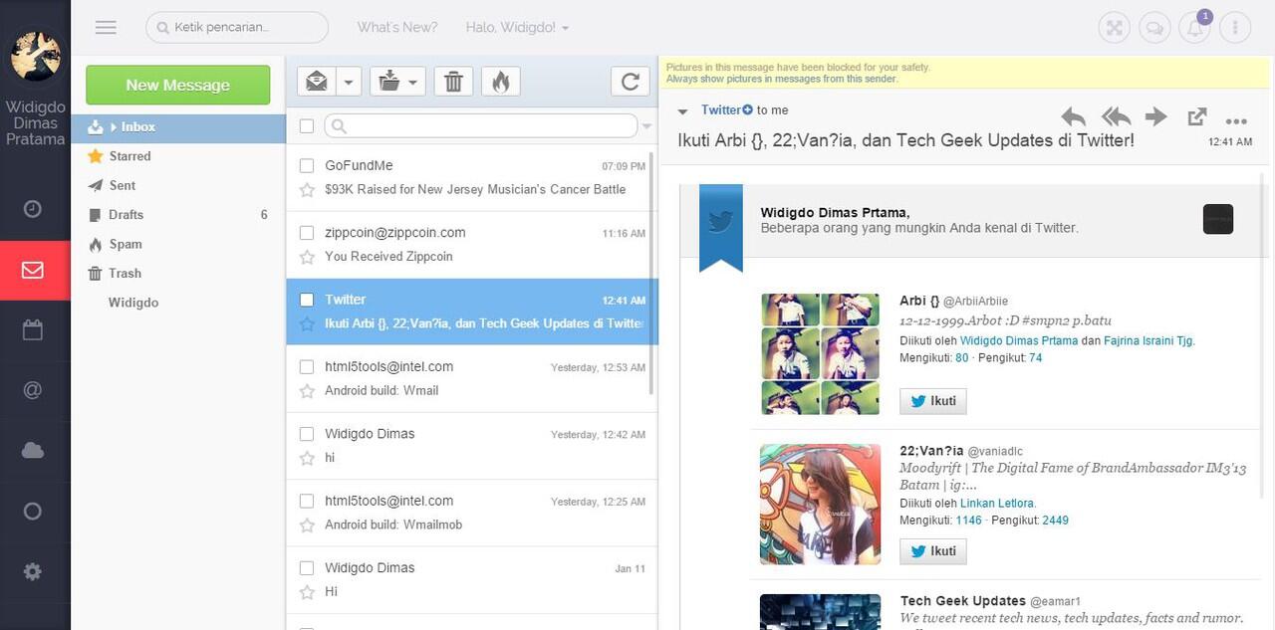
Task: Open the contacts @ icon in the sidebar
Action: pos(33,390)
